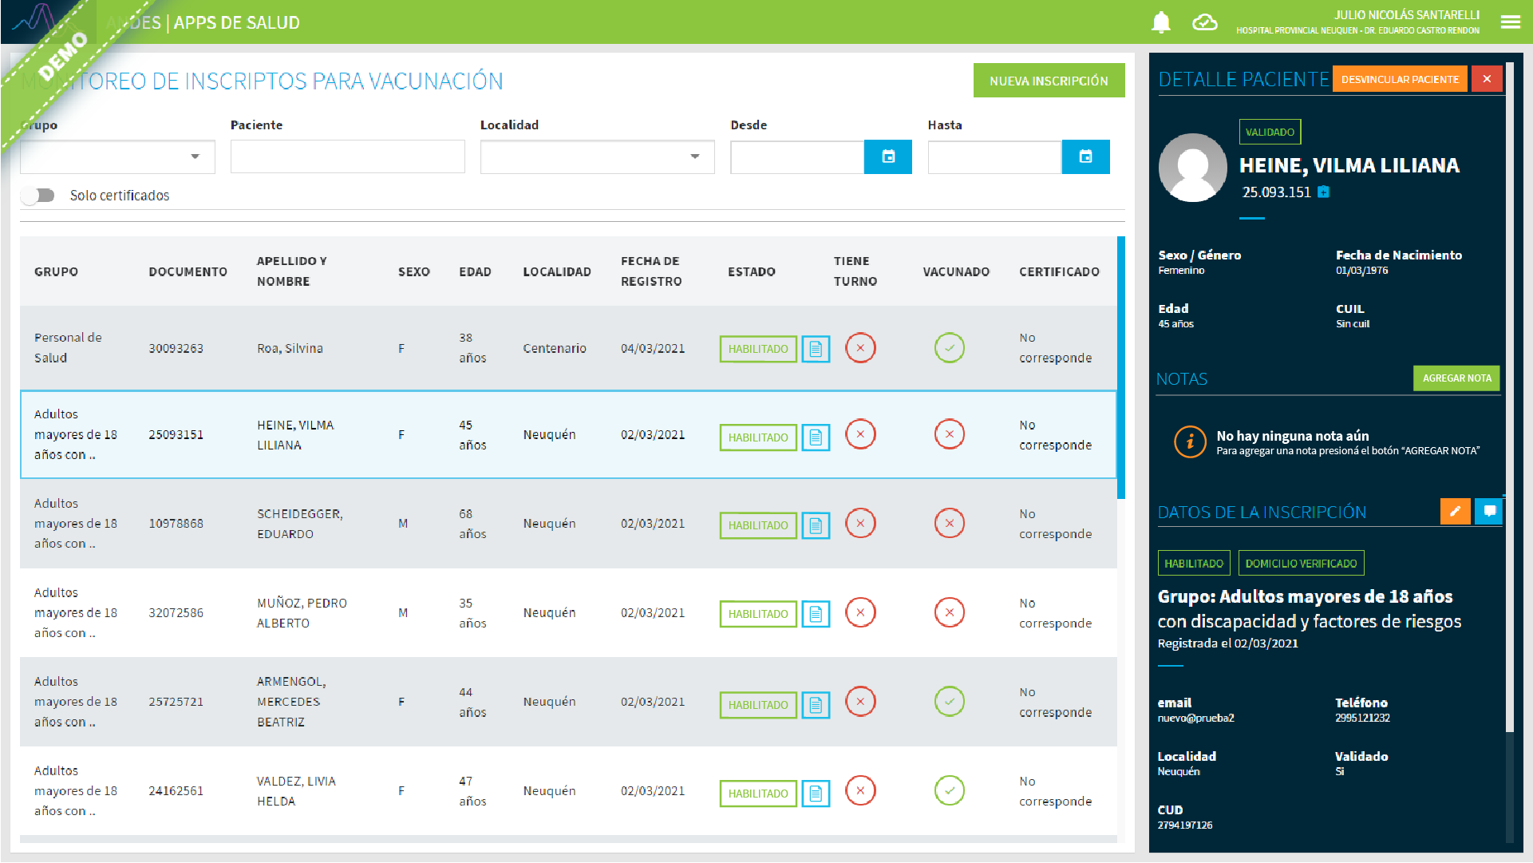Toggle the Solo certificados switch
The width and height of the screenshot is (1533, 863).
click(x=38, y=196)
